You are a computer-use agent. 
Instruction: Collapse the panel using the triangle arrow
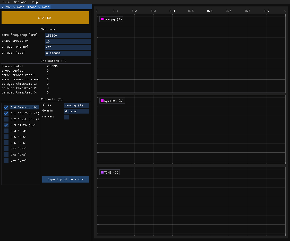(x=3, y=7)
